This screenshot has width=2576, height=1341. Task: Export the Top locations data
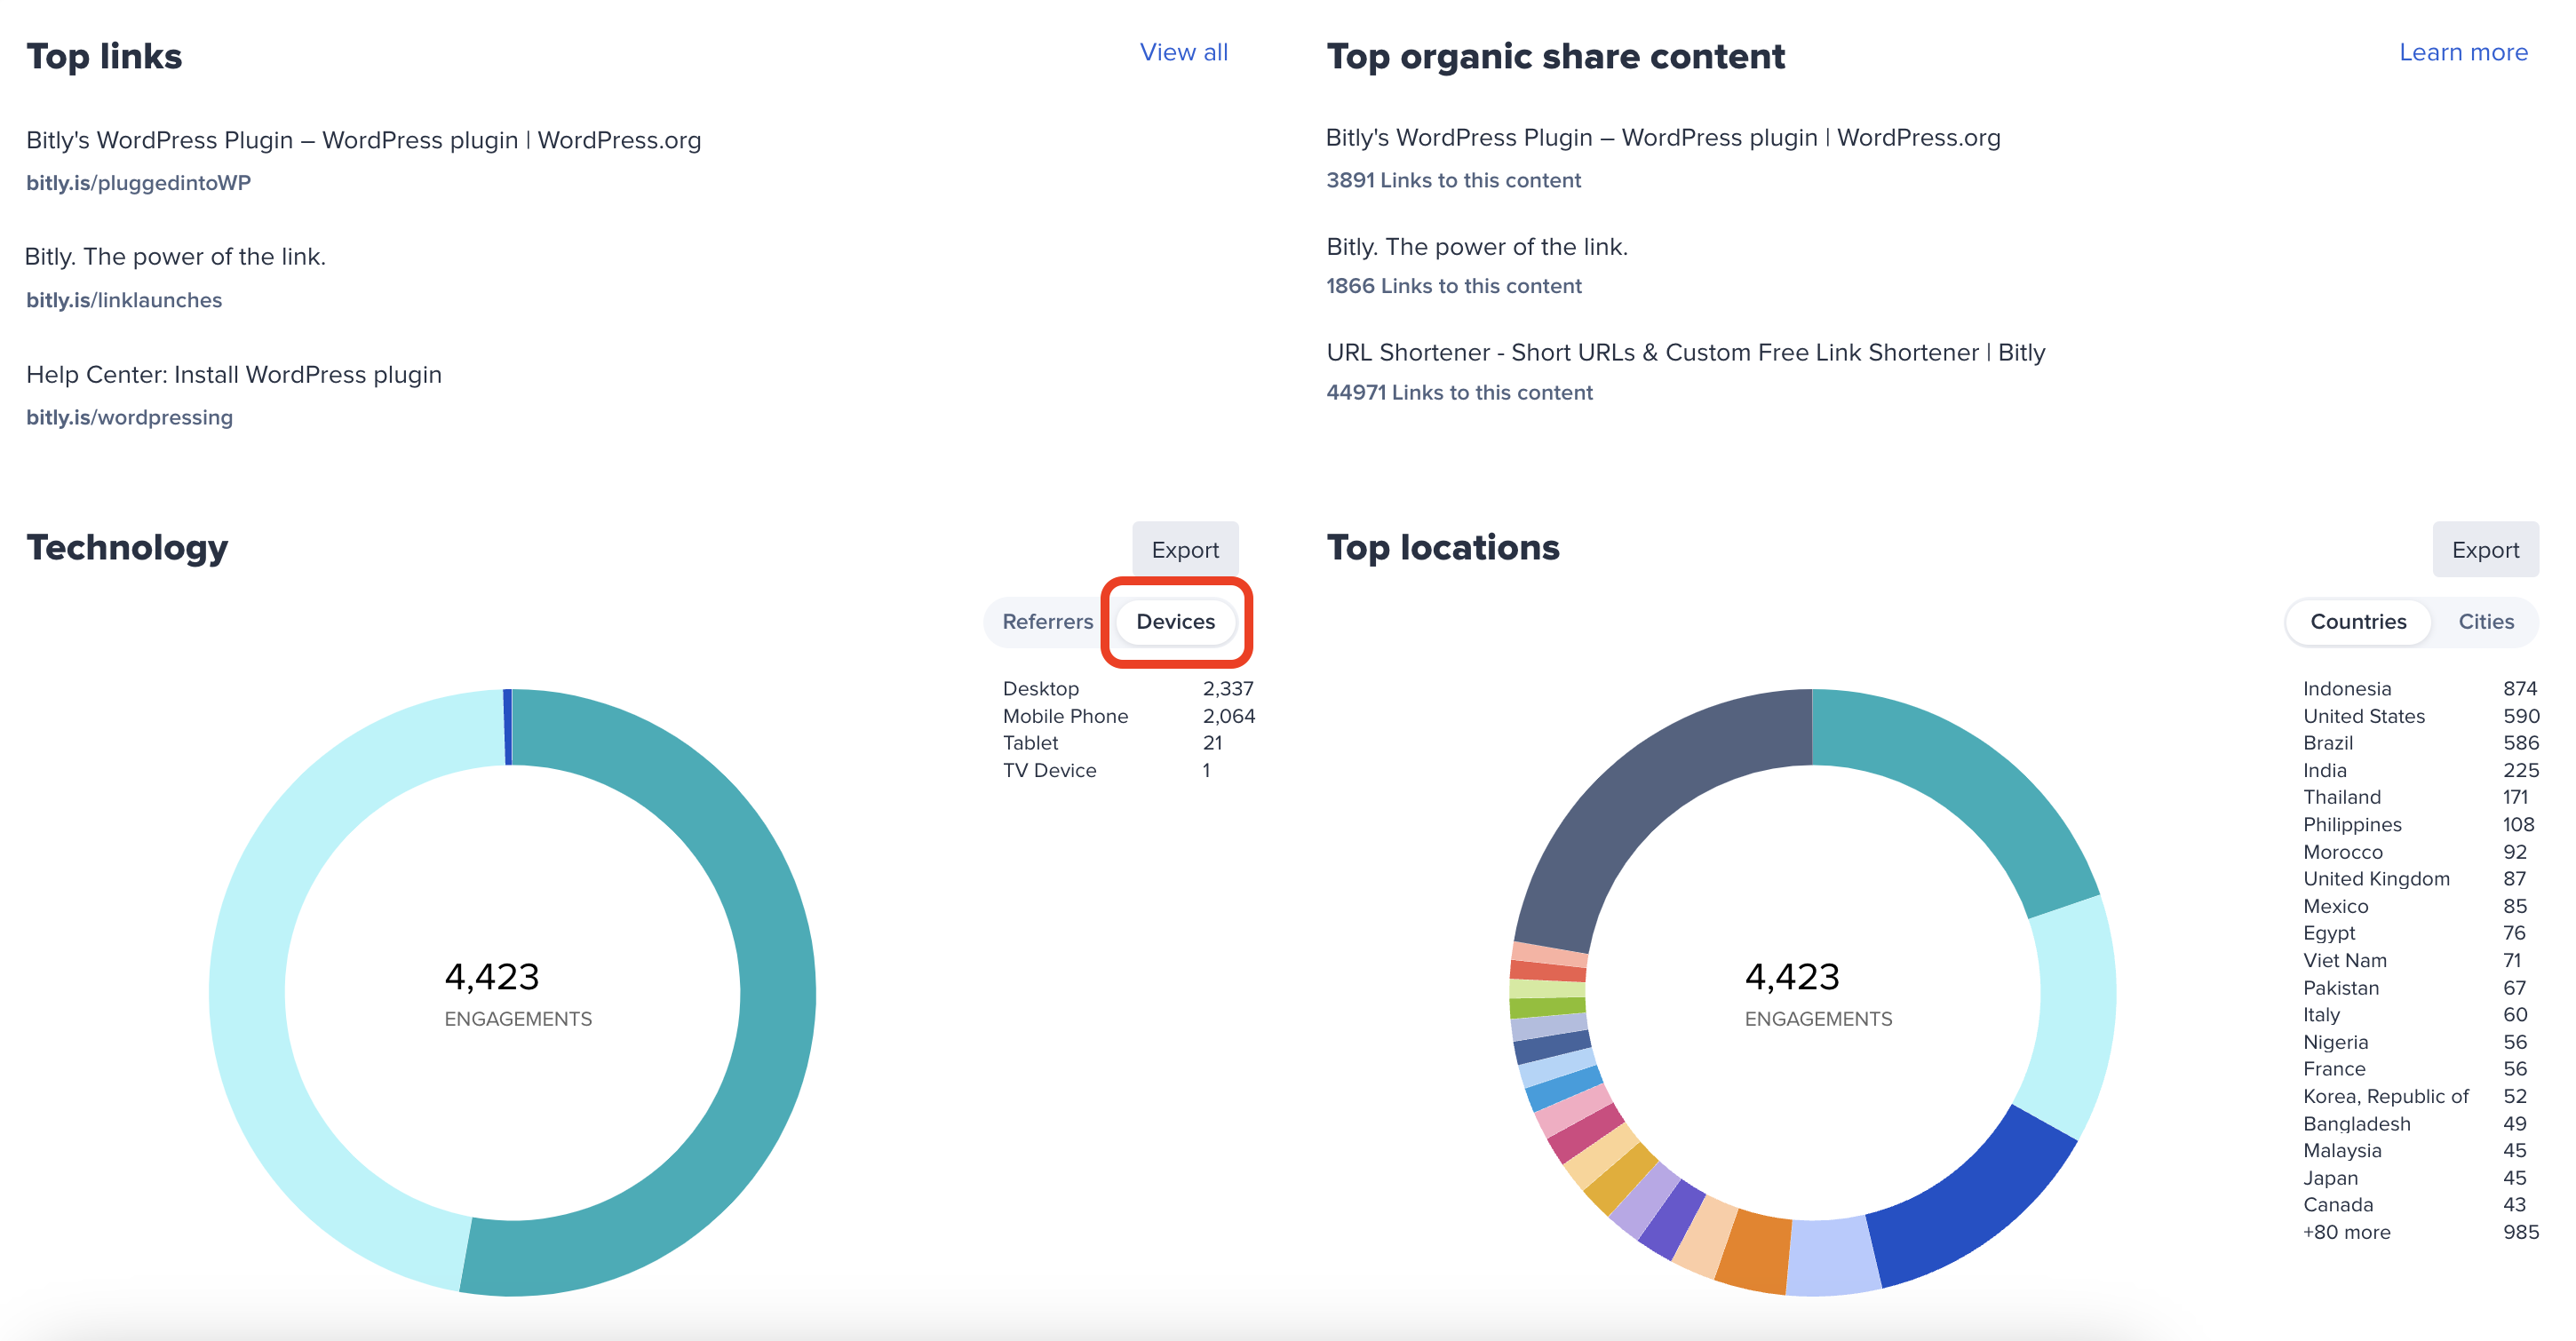(2485, 549)
